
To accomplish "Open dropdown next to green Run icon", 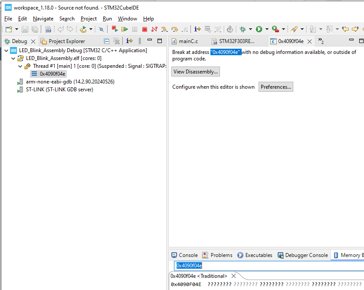I will 267,29.
